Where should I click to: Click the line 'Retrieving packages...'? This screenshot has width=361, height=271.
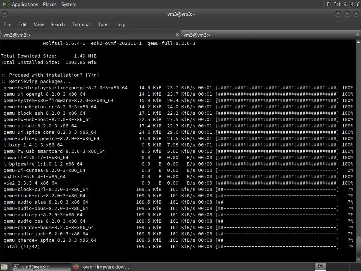click(x=36, y=82)
